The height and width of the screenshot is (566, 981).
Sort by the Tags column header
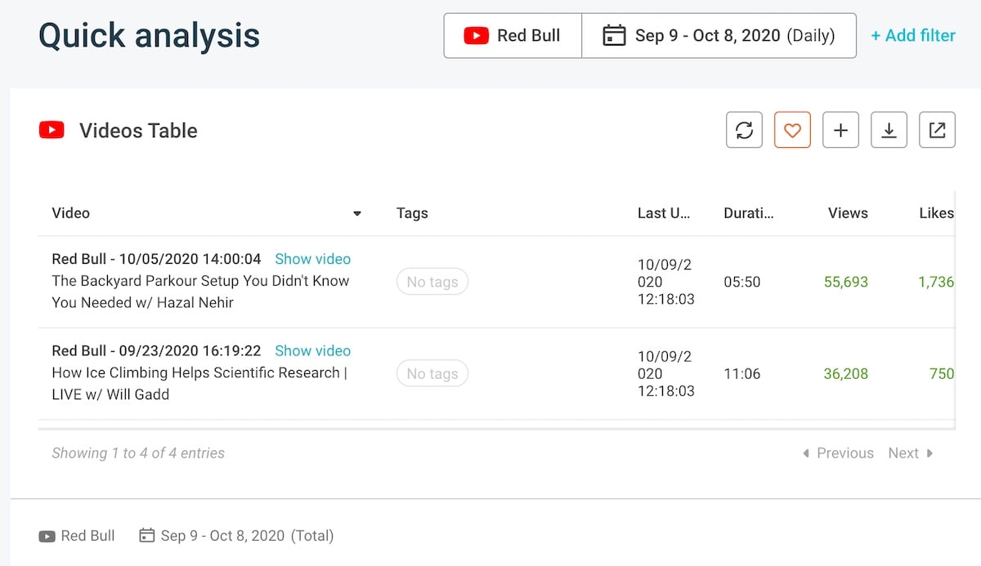pyautogui.click(x=412, y=213)
